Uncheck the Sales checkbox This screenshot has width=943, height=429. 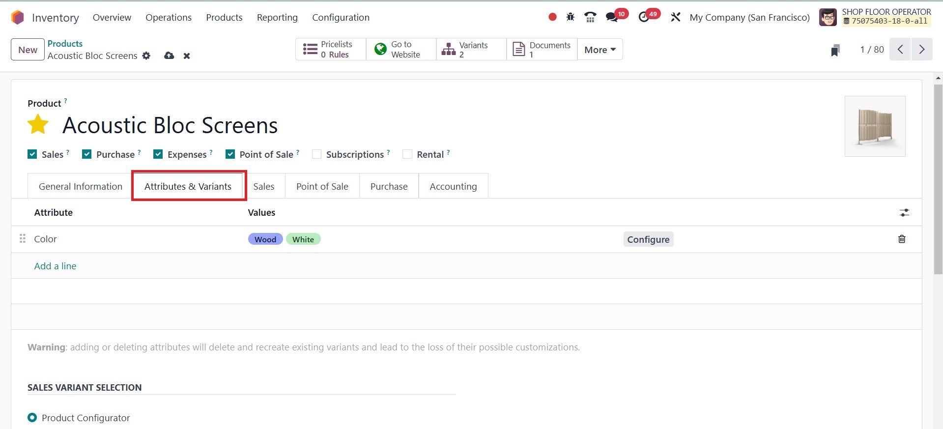[32, 154]
